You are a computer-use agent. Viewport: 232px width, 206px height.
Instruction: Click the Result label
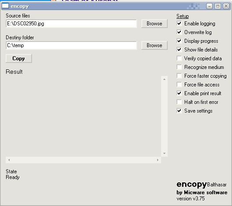14,72
